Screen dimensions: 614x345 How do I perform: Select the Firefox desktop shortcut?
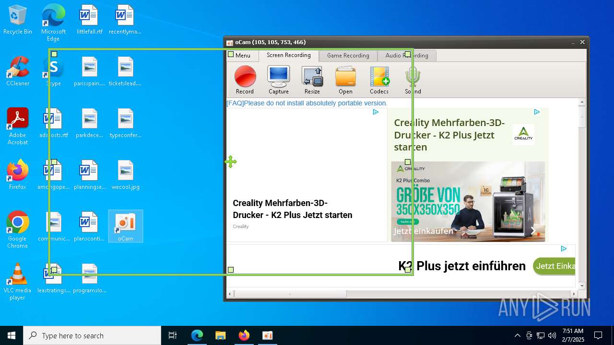(x=18, y=175)
